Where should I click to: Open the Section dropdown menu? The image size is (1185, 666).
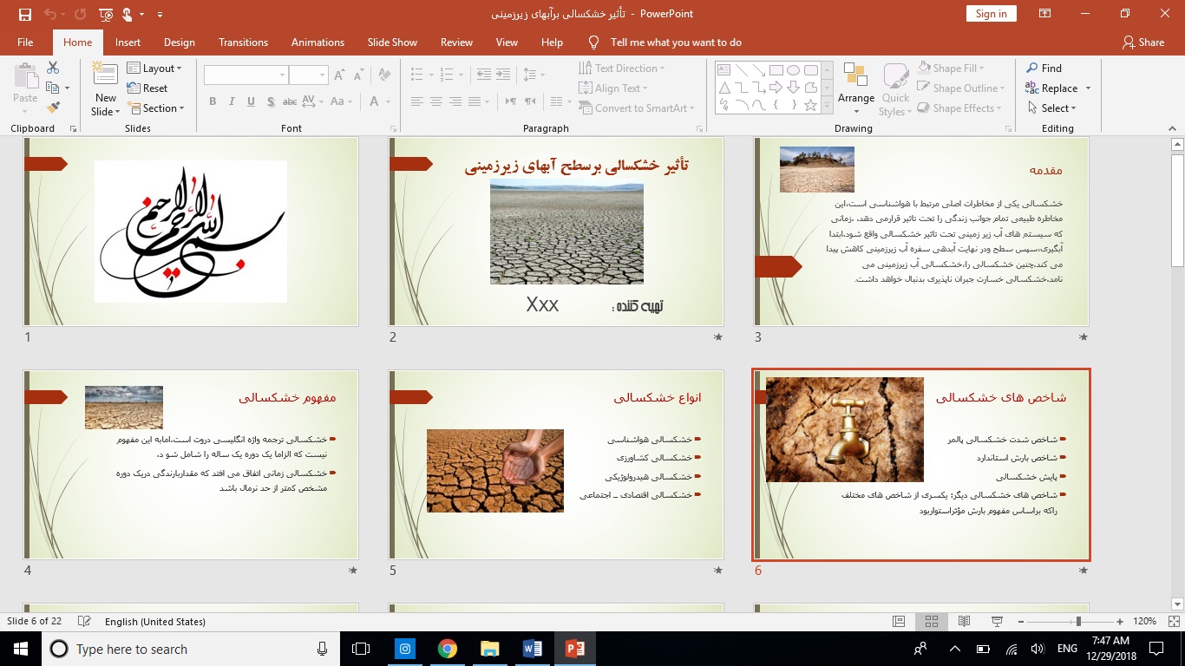tap(156, 108)
